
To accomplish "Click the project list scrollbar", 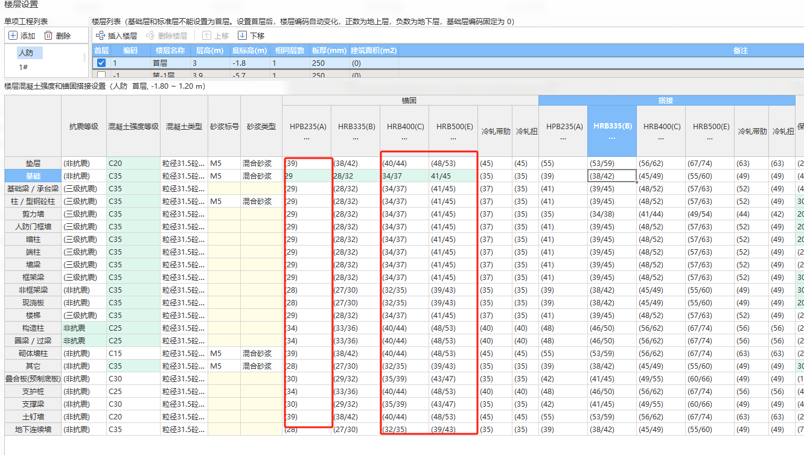I will pos(85,58).
